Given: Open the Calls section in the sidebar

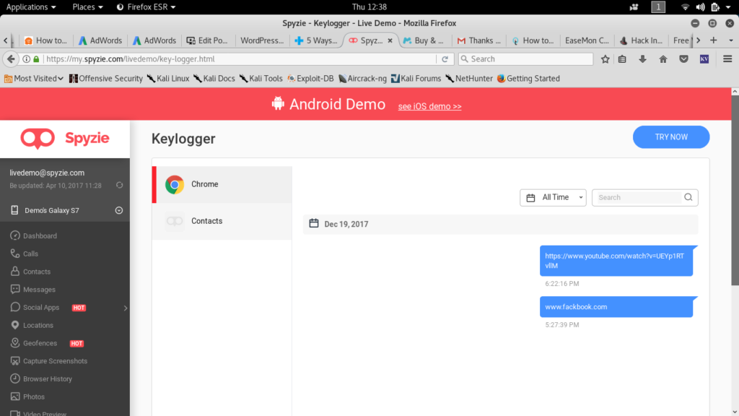Looking at the screenshot, I should point(30,253).
